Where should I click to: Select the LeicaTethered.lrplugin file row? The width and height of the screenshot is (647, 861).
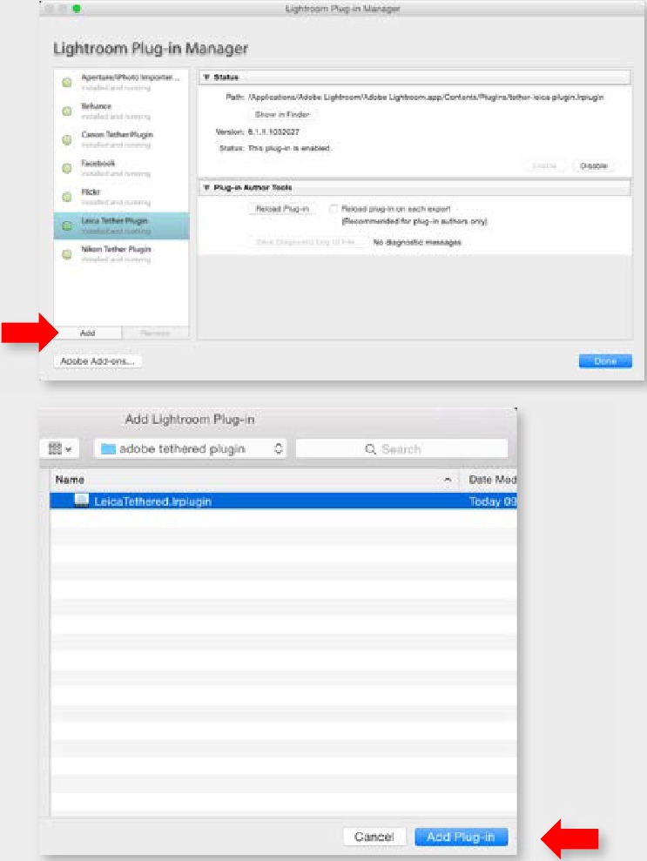283,501
